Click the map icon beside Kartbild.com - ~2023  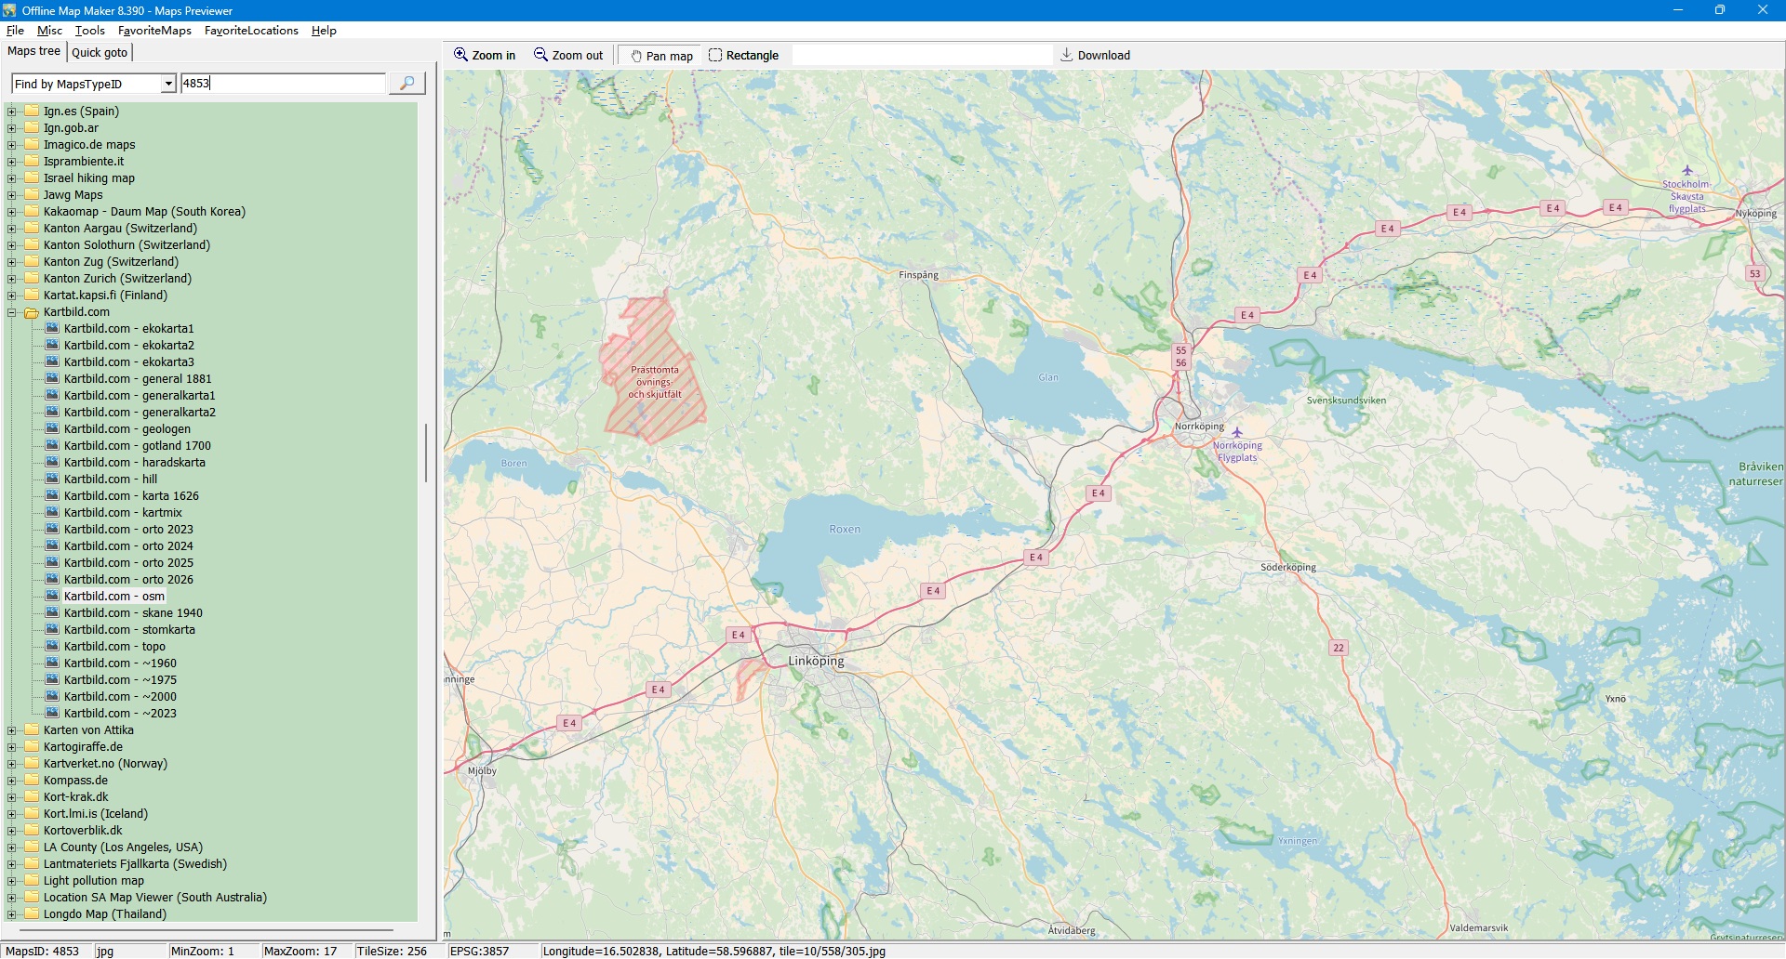[52, 713]
